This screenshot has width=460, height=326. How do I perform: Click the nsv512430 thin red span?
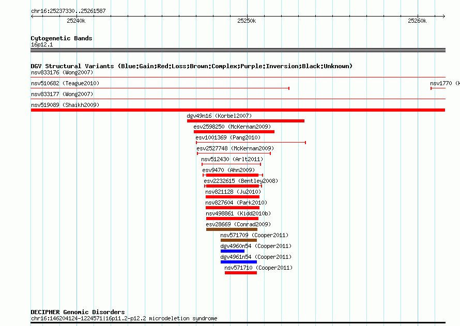pyautogui.click(x=231, y=164)
